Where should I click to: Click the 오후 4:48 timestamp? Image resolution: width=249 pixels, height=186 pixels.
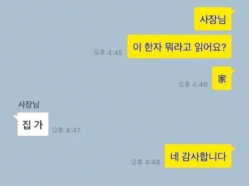(146, 162)
